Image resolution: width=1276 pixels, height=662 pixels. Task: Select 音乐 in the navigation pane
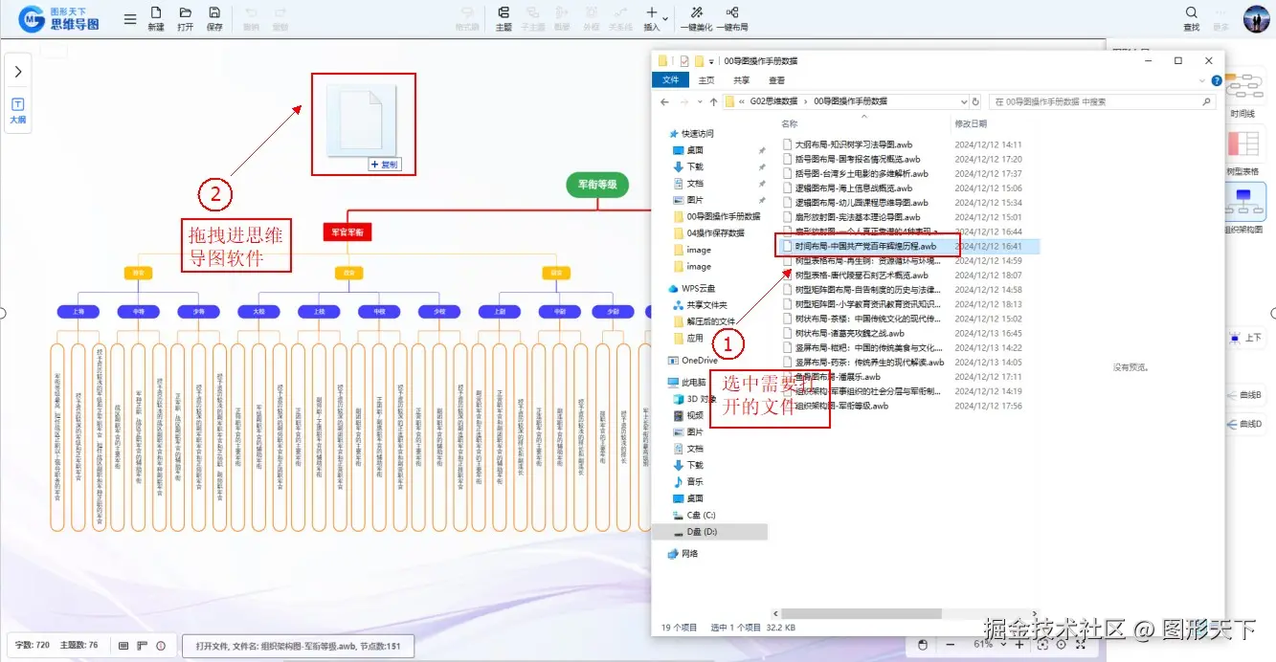coord(694,481)
